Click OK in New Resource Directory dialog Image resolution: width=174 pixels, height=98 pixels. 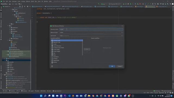(112, 66)
